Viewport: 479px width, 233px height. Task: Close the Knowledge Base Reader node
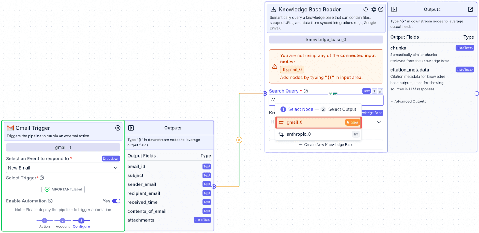tap(381, 10)
